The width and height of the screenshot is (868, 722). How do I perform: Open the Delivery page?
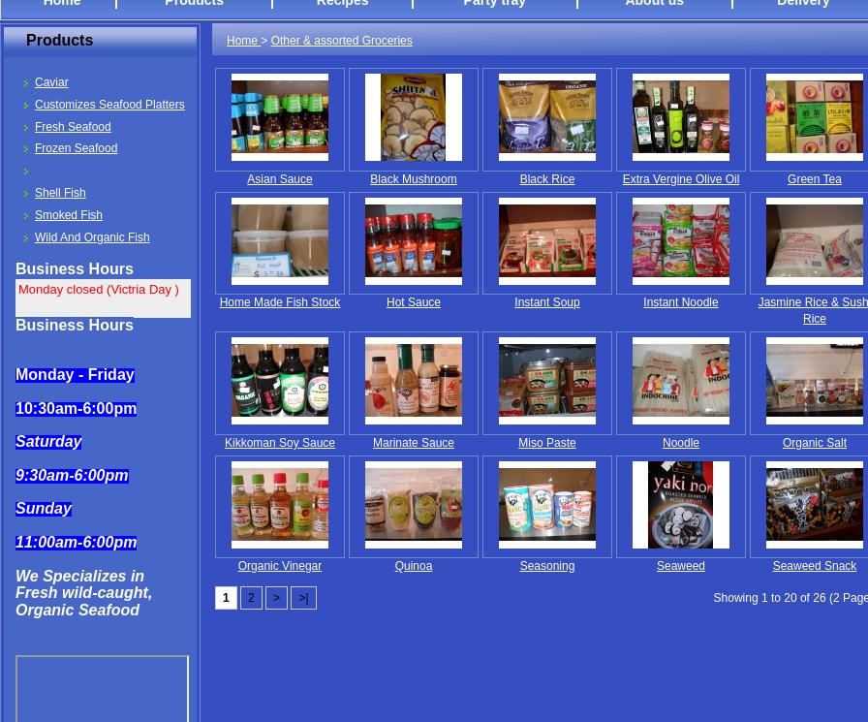click(x=803, y=4)
